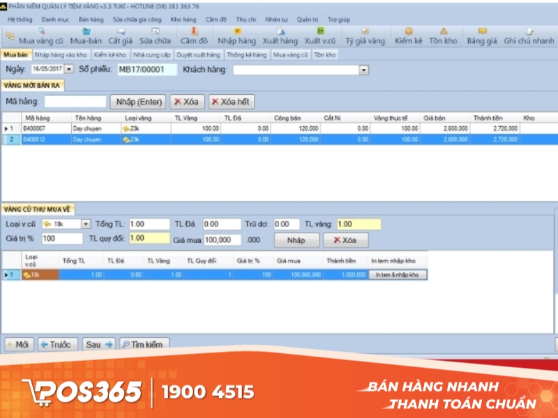This screenshot has height=418, width=558.
Task: Switch to the Thống kê hàng tab
Action: [246, 54]
